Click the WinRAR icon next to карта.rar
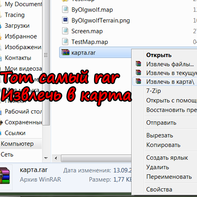The width and height of the screenshot is (197, 197). [65, 52]
